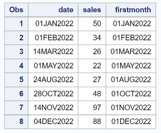This screenshot has width=161, height=133.
Task: Select the row number 8 cell
Action: point(16,122)
